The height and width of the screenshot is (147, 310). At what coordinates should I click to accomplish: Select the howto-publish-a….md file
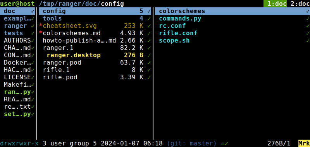95,41
